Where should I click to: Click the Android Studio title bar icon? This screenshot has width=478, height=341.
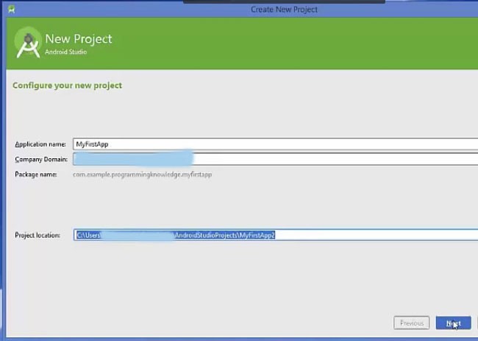point(12,9)
